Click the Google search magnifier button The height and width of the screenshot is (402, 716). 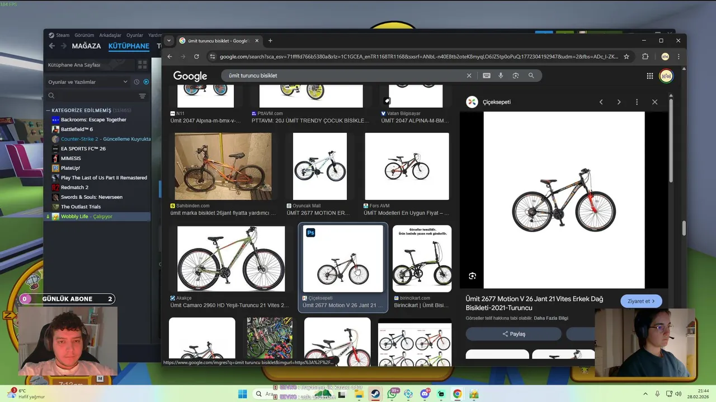tap(531, 75)
